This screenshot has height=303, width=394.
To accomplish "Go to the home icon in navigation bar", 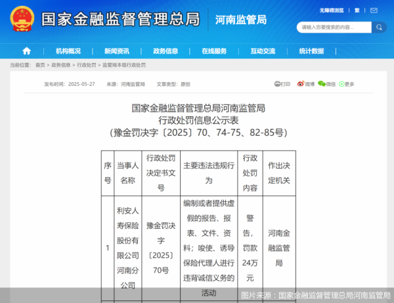I will click(27, 51).
